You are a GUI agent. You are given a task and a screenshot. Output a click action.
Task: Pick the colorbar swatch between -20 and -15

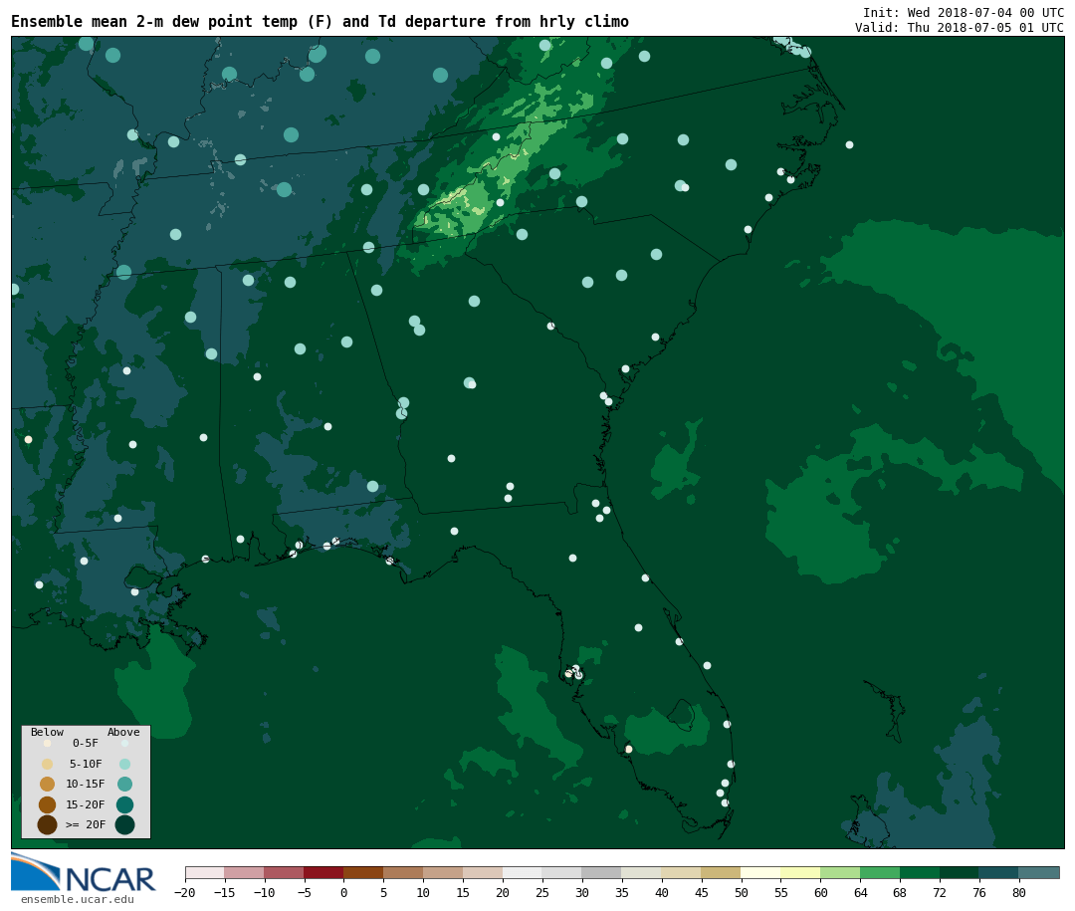point(204,872)
